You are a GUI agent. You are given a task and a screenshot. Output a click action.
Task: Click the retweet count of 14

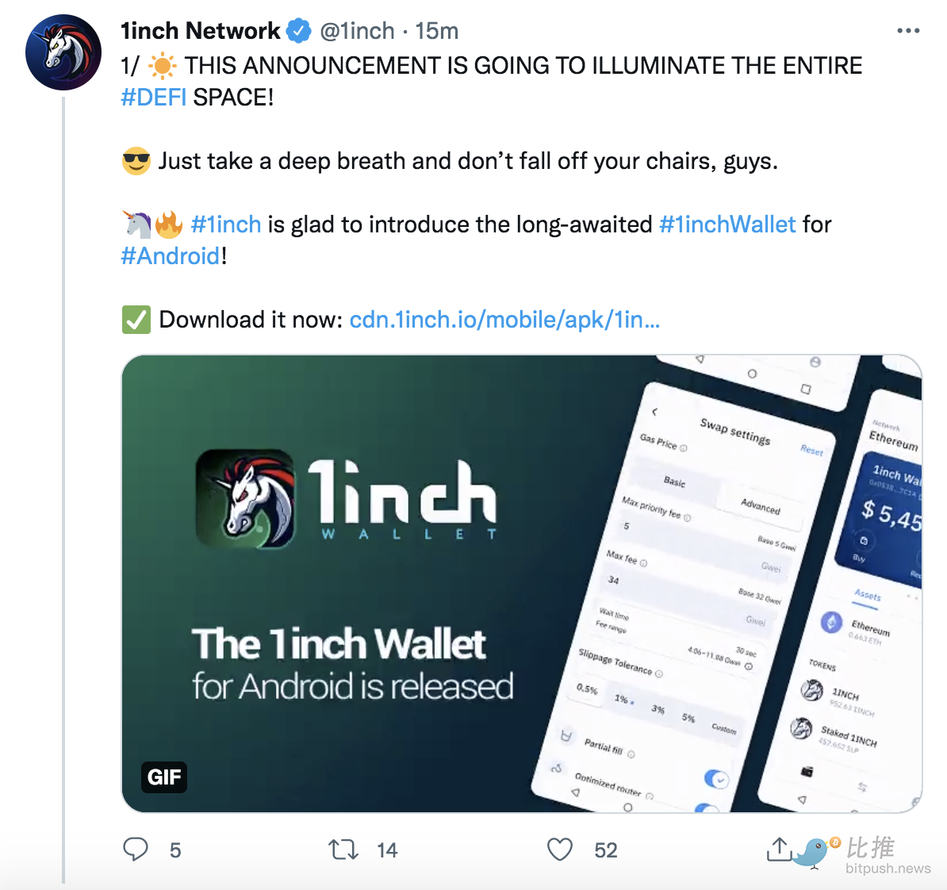coord(387,850)
